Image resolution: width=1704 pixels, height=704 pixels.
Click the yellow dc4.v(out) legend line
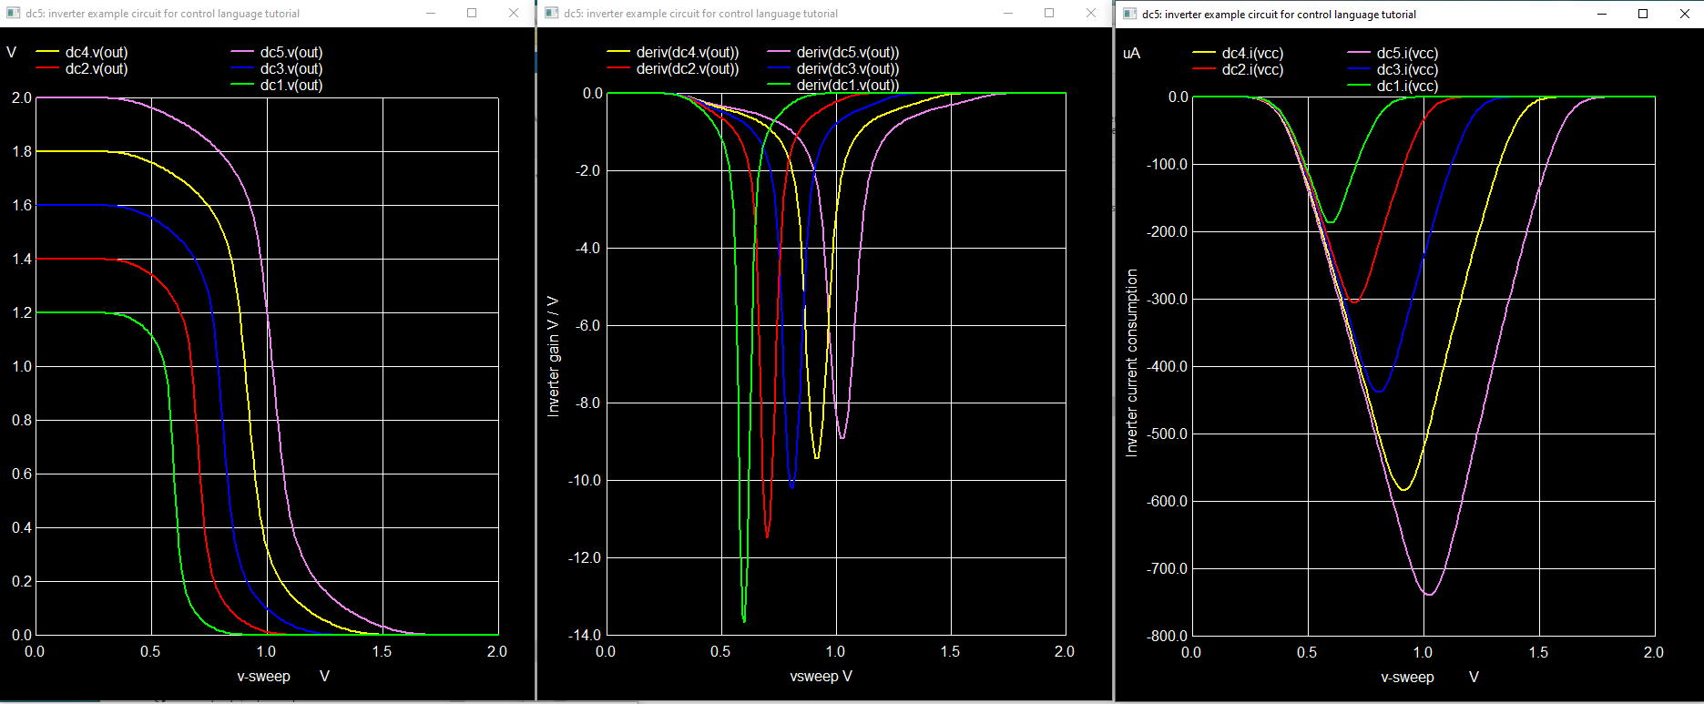(47, 53)
